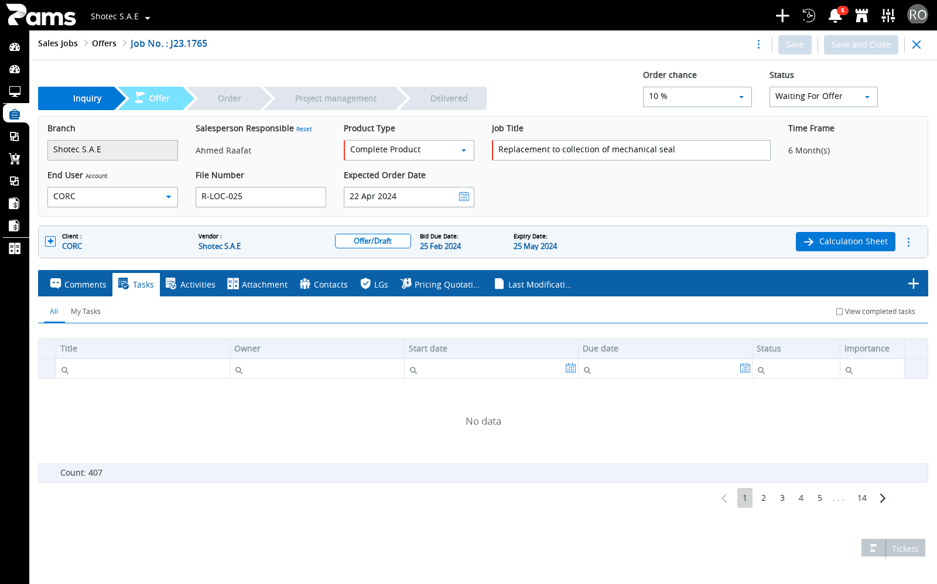The width and height of the screenshot is (937, 584).
Task: Open the Tickets button
Action: tap(905, 548)
